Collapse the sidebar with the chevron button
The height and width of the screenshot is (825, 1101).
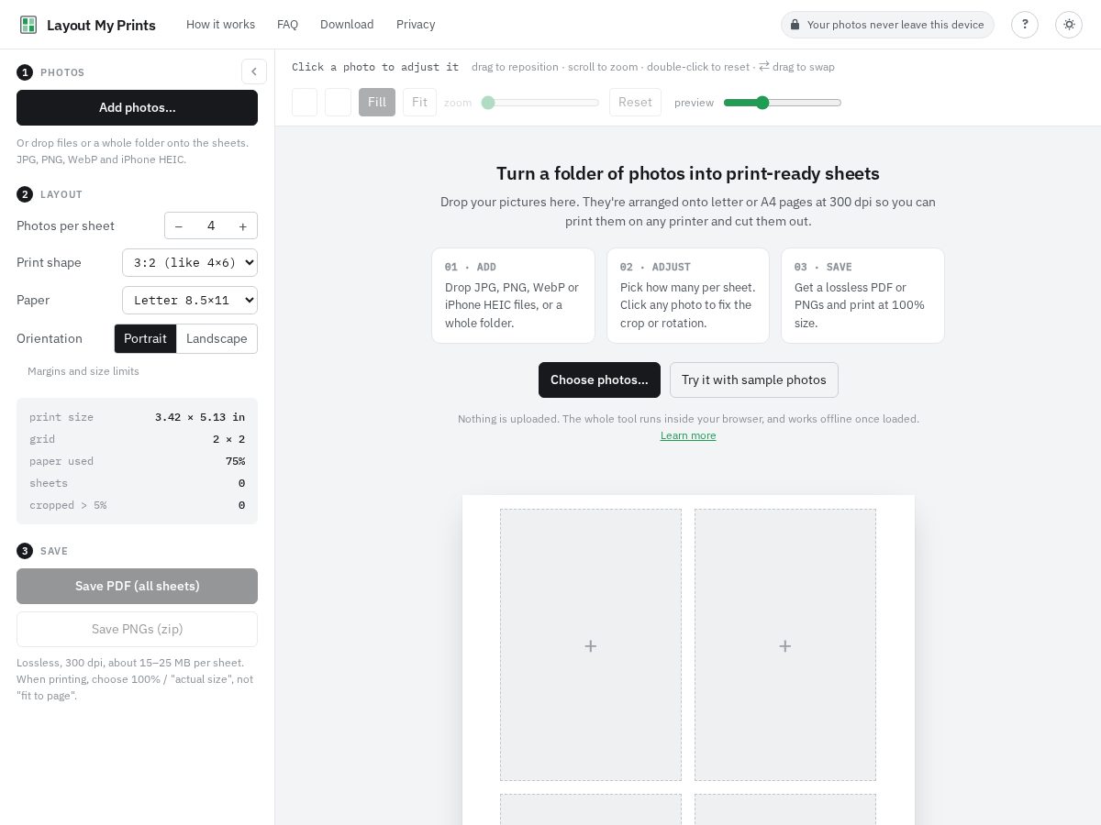tap(254, 71)
